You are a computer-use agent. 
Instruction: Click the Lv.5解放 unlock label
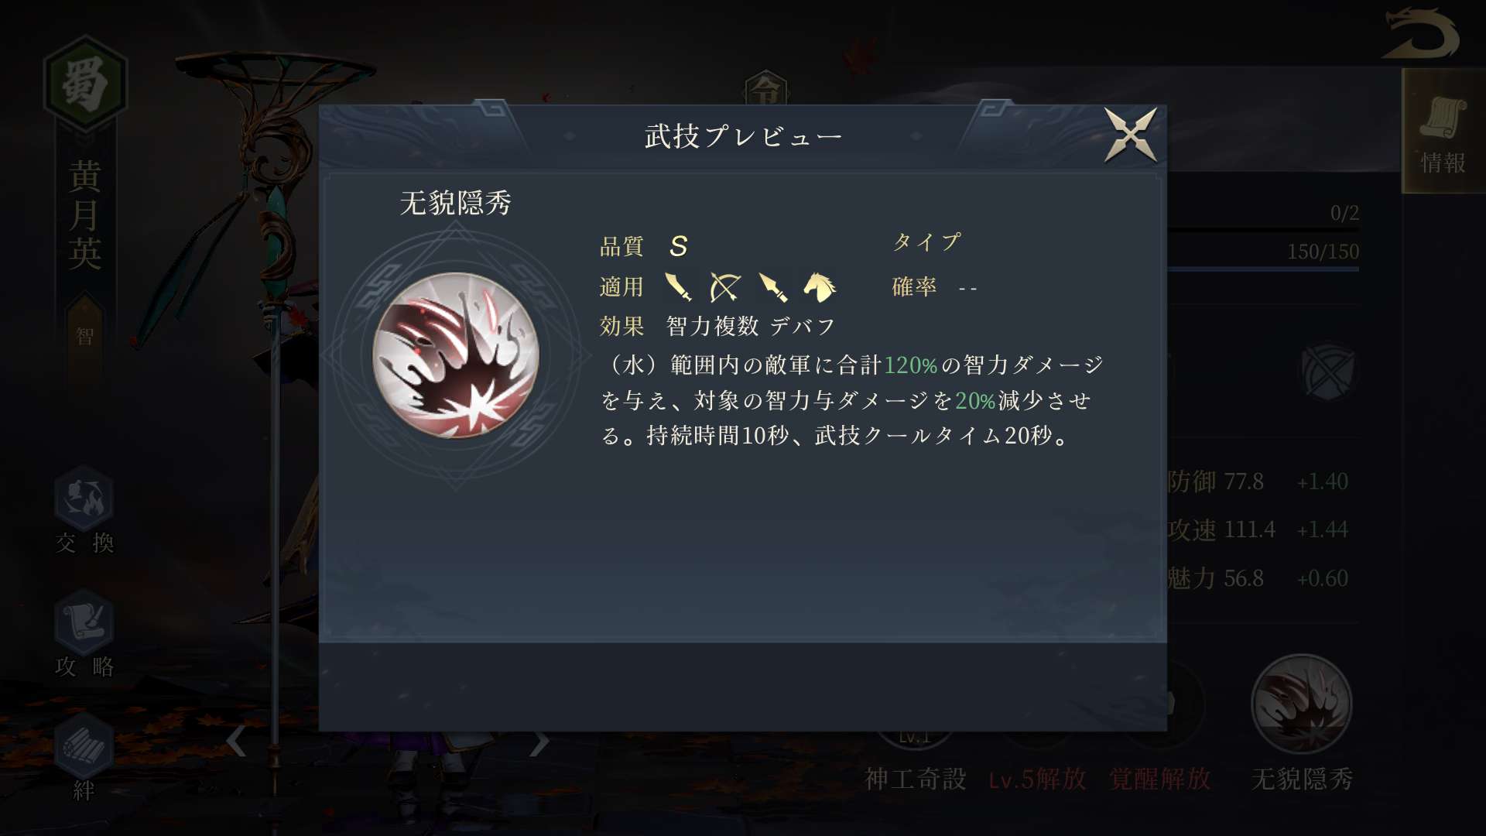(x=1037, y=779)
